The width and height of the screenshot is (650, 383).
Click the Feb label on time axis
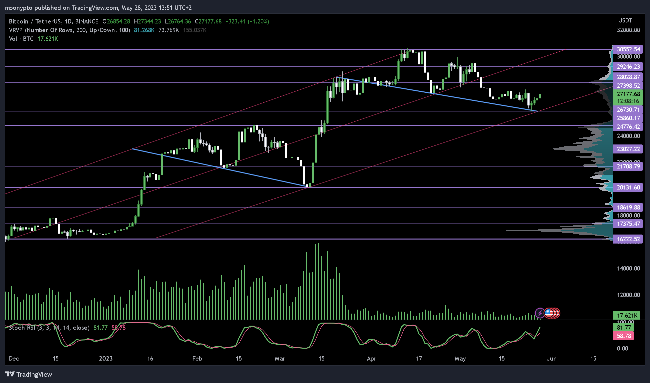pos(197,359)
